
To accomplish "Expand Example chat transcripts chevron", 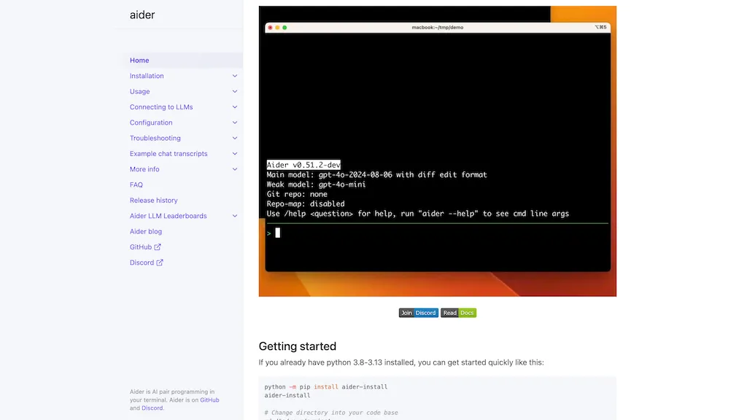I will tap(234, 154).
